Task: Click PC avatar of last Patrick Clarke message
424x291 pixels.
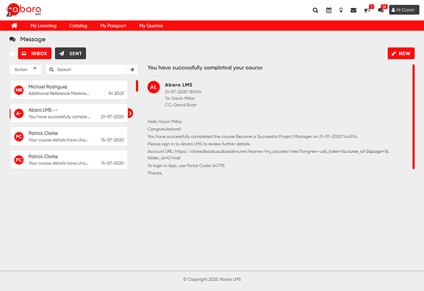Action: click(x=19, y=160)
